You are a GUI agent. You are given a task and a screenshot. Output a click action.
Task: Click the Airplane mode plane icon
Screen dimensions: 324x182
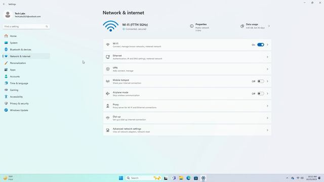pyautogui.click(x=108, y=94)
